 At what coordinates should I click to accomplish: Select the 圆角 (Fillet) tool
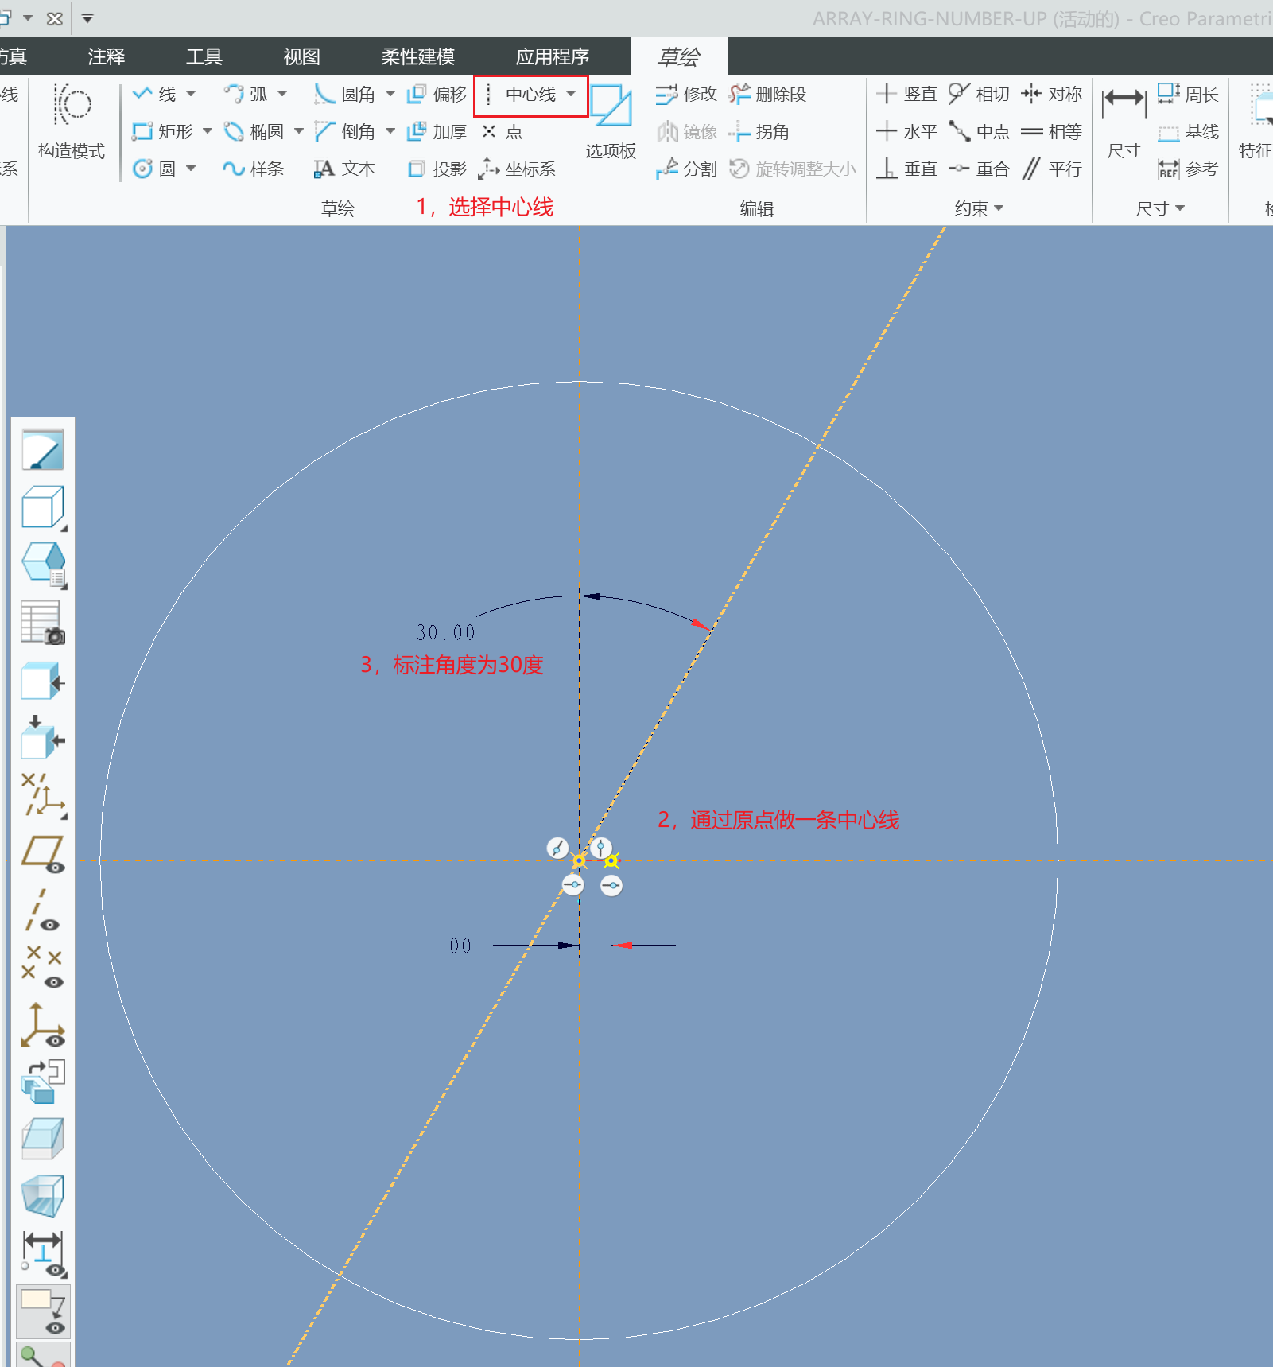344,95
